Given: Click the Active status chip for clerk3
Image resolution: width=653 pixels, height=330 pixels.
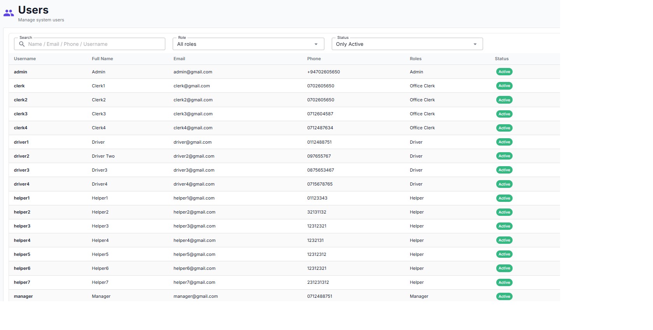Looking at the screenshot, I should tap(504, 114).
